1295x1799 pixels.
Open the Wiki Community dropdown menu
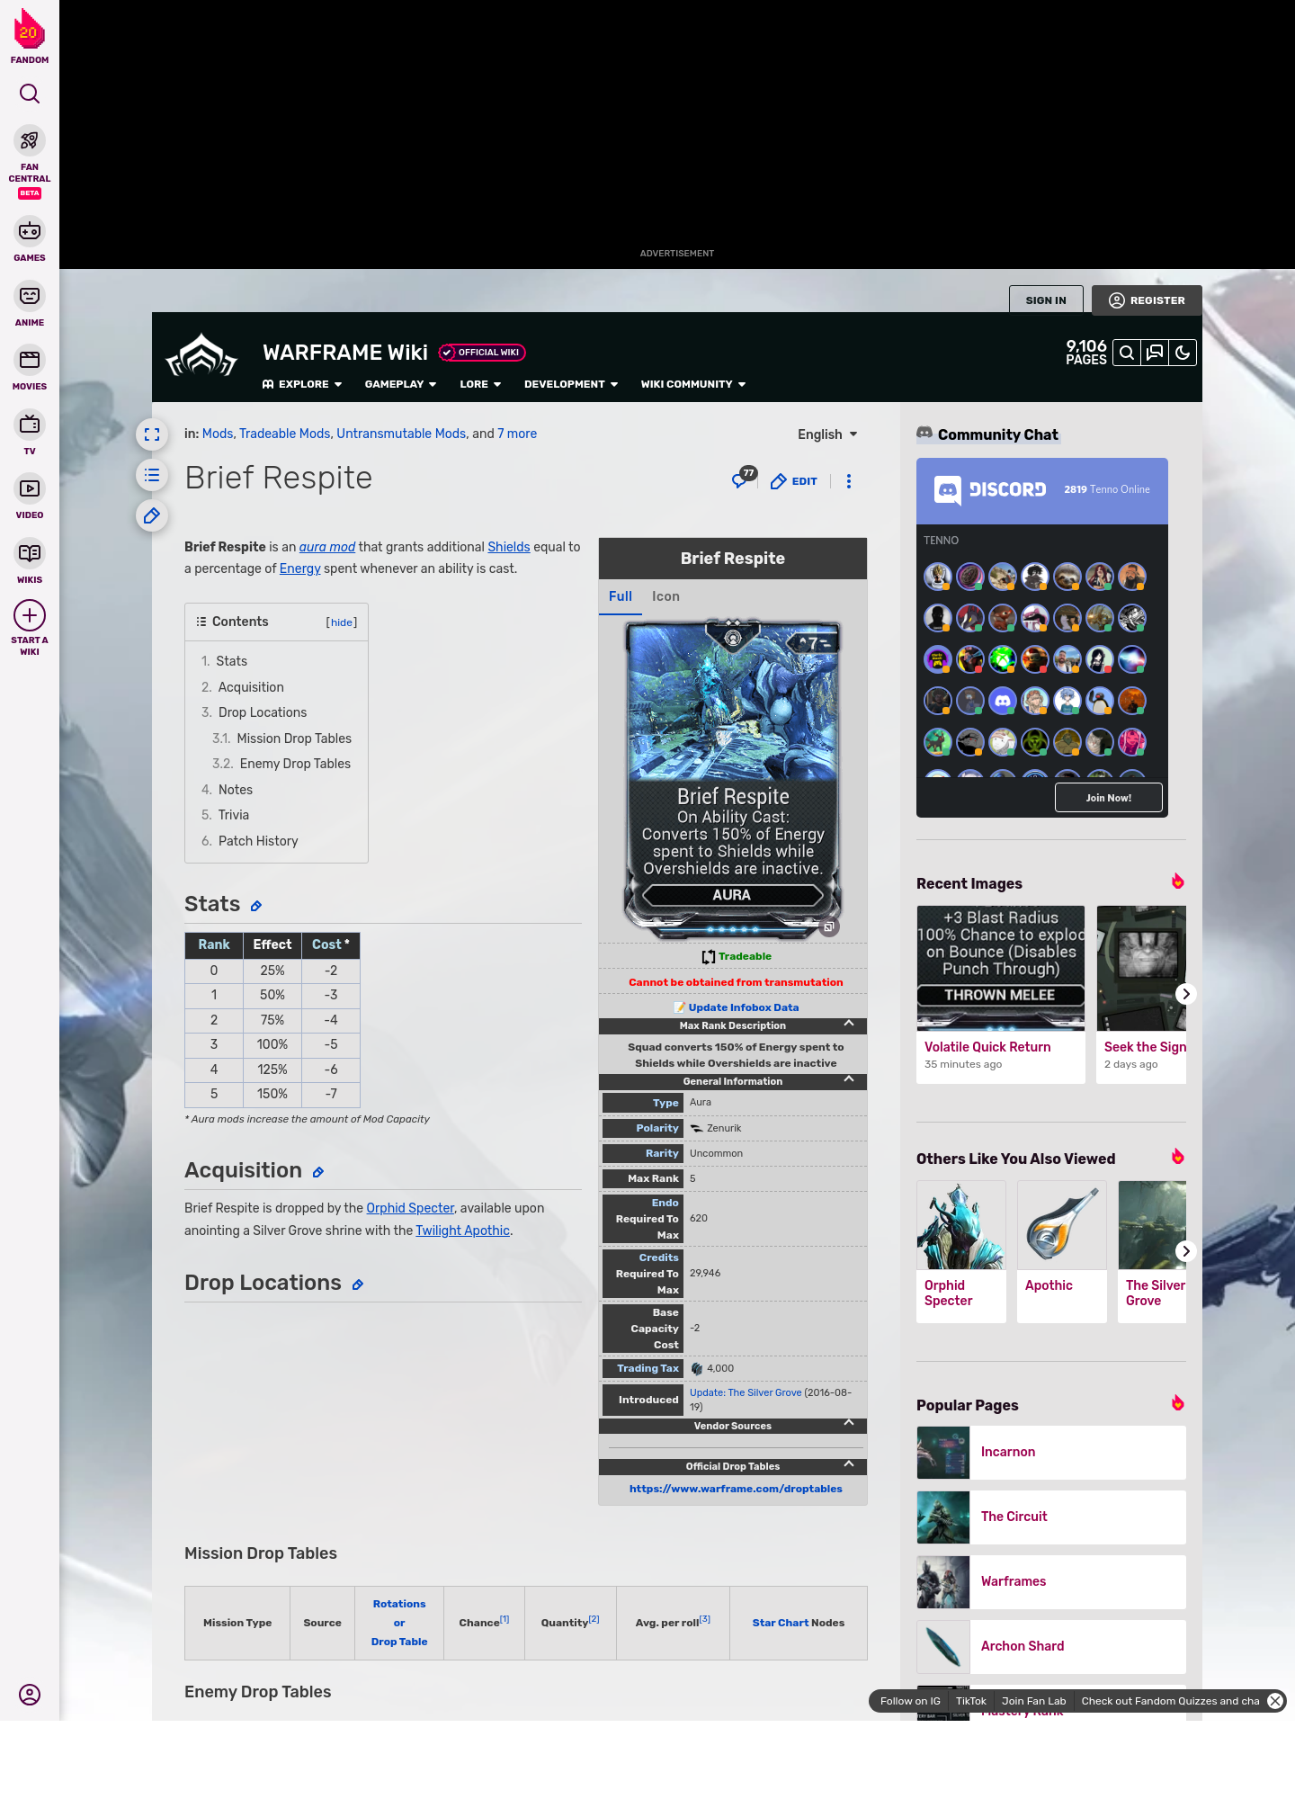(x=693, y=384)
